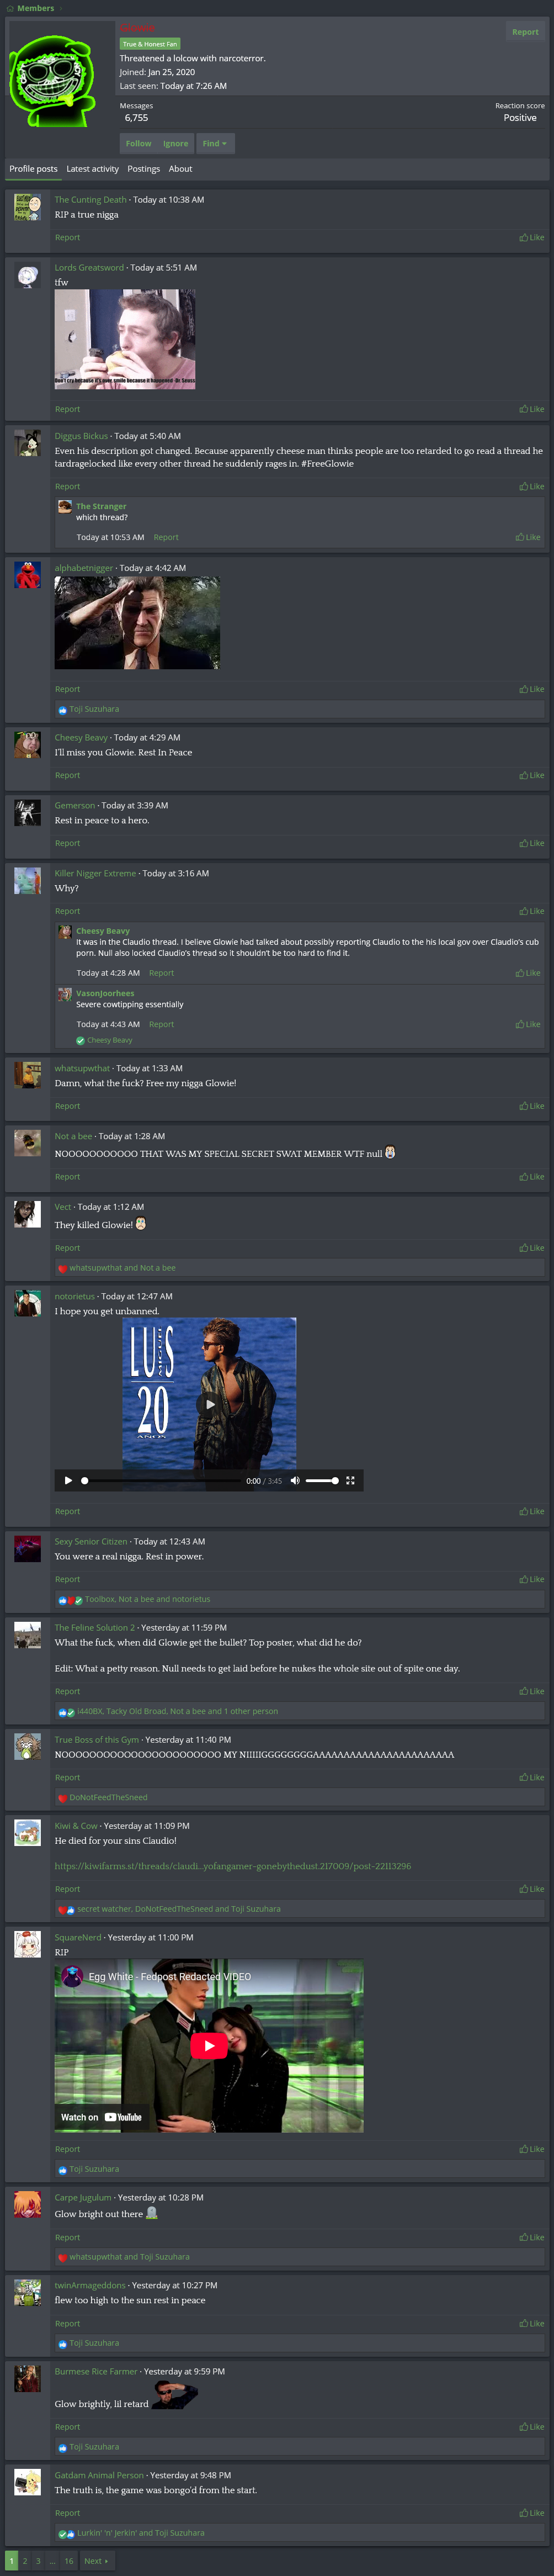Mute the media player volume icon
This screenshot has height=2576, width=554.
click(295, 1480)
